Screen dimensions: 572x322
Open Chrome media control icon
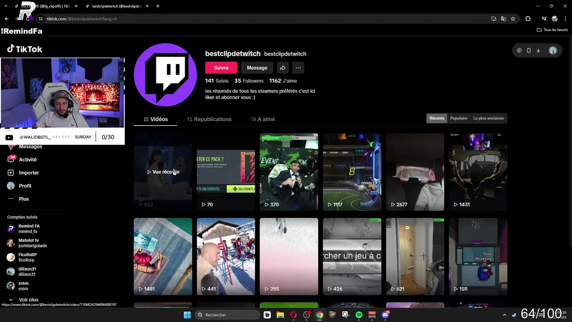544,19
